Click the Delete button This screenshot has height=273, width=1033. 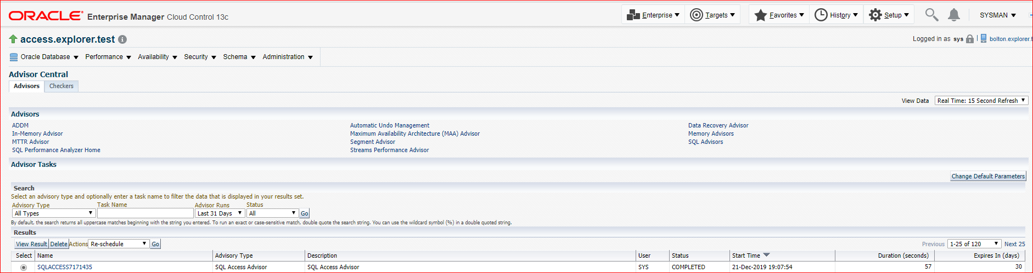pyautogui.click(x=59, y=244)
